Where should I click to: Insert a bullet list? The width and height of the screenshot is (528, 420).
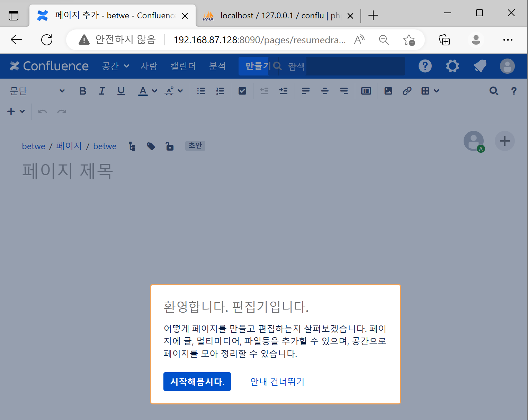201,91
